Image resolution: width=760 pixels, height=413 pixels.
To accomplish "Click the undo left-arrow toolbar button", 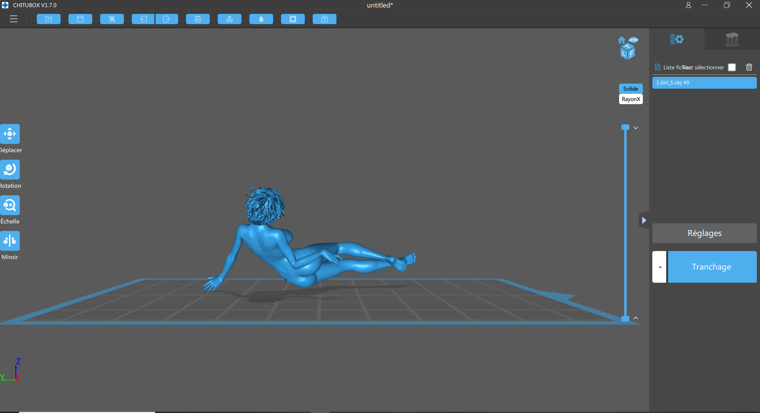I will (x=143, y=19).
